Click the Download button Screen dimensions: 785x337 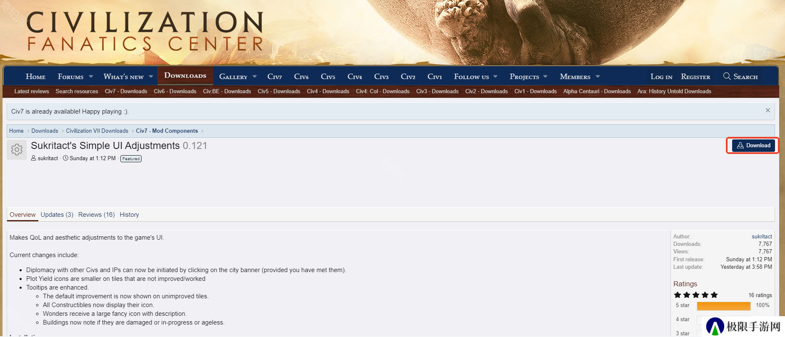753,145
